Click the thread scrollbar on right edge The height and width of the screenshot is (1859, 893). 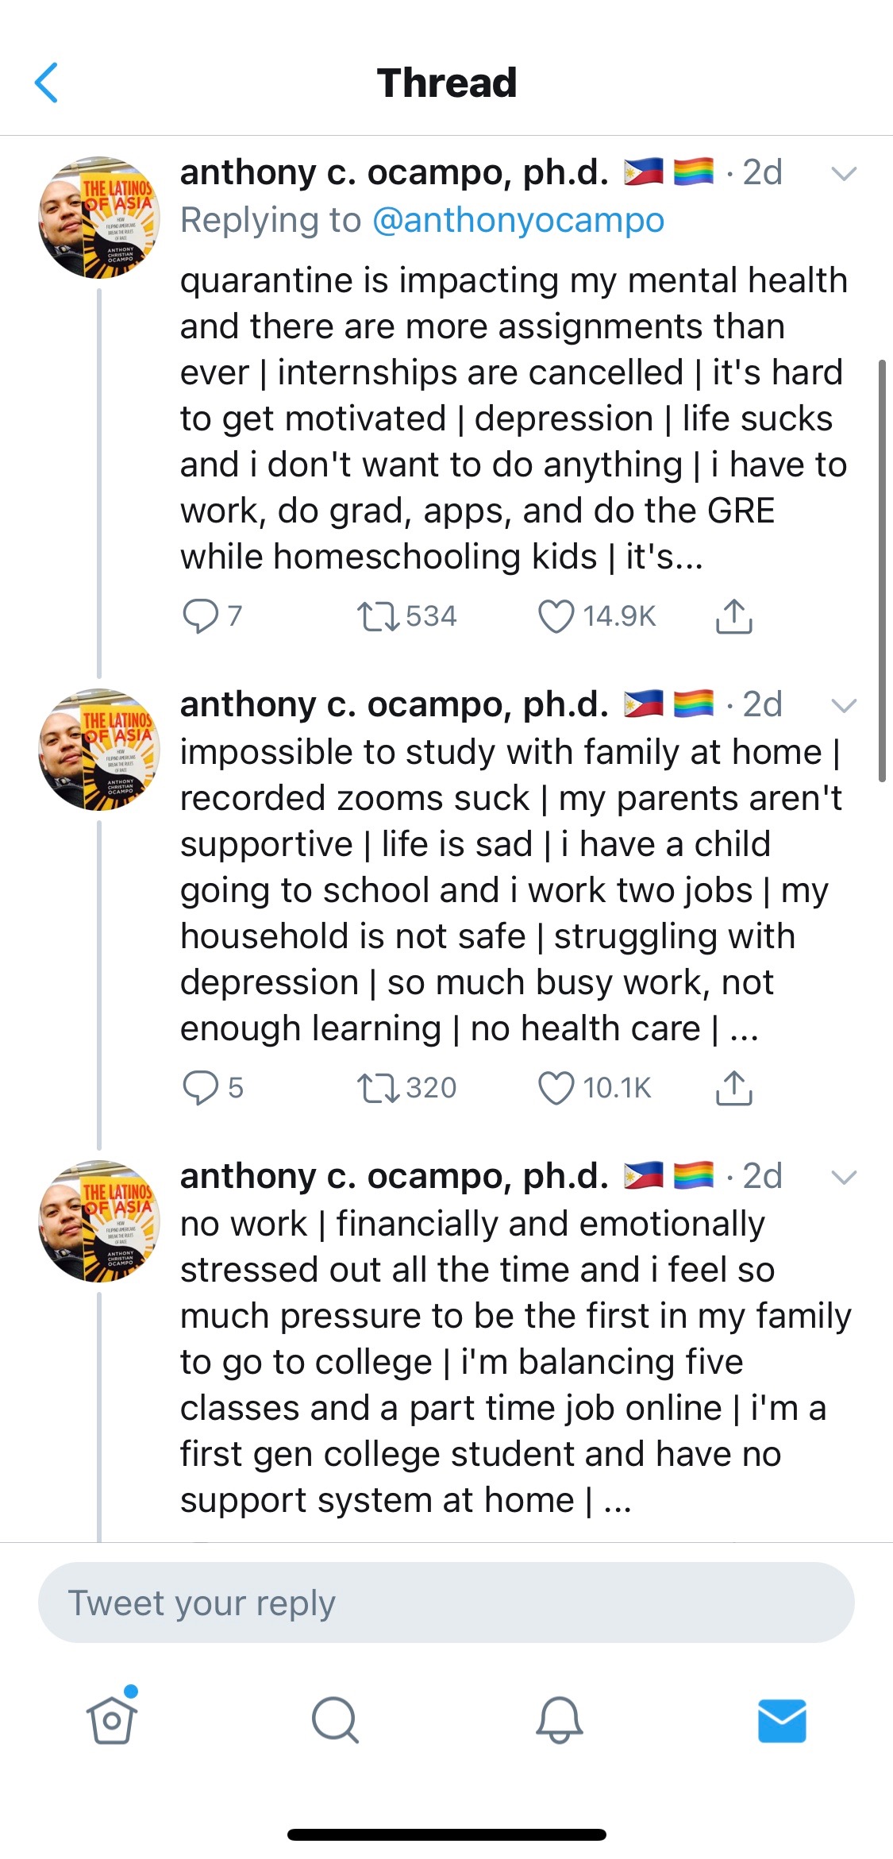(881, 572)
